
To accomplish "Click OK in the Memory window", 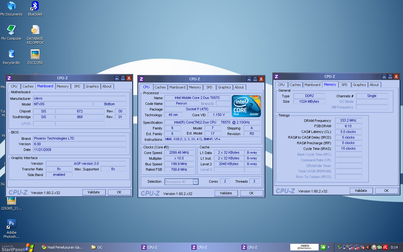I will click(387, 191).
